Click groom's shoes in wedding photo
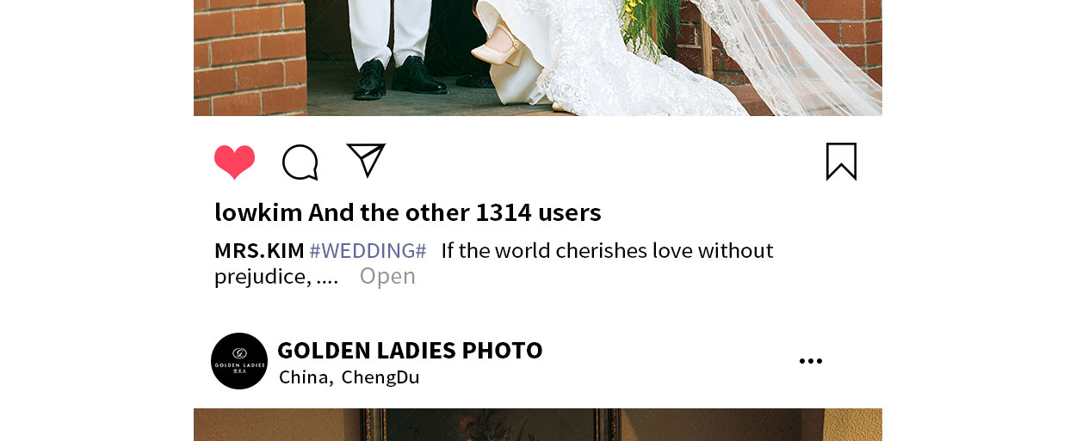The height and width of the screenshot is (441, 1076). pos(399,77)
